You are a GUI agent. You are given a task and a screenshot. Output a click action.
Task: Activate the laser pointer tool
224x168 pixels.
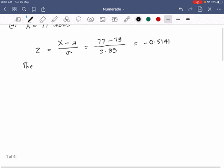tap(127, 20)
